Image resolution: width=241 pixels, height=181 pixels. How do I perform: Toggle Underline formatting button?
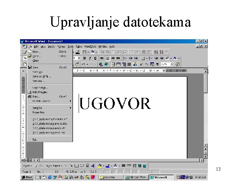click(x=95, y=58)
